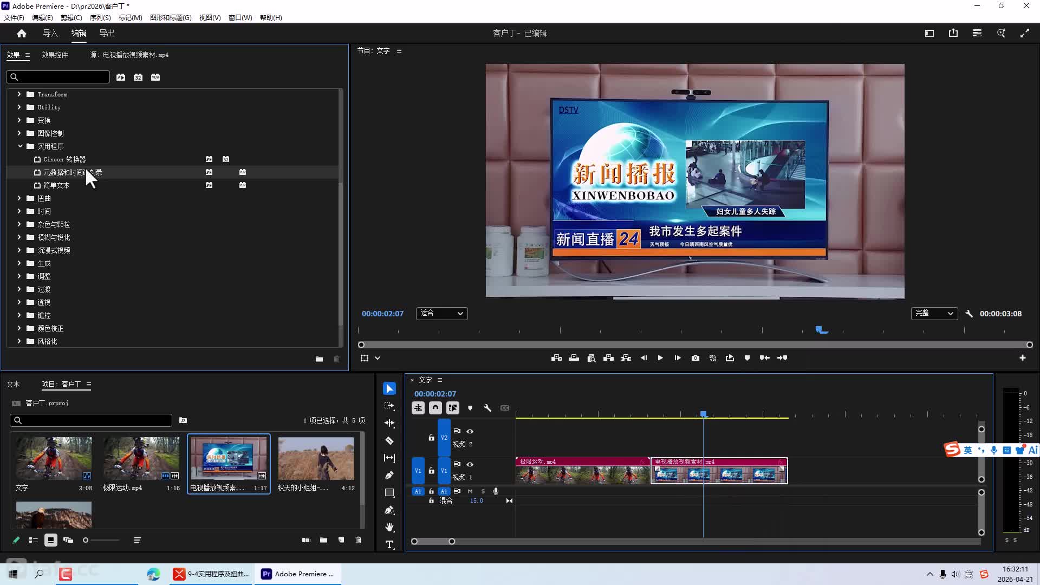The width and height of the screenshot is (1040, 585).
Task: Toggle YUV Effects filter button
Action: click(155, 77)
